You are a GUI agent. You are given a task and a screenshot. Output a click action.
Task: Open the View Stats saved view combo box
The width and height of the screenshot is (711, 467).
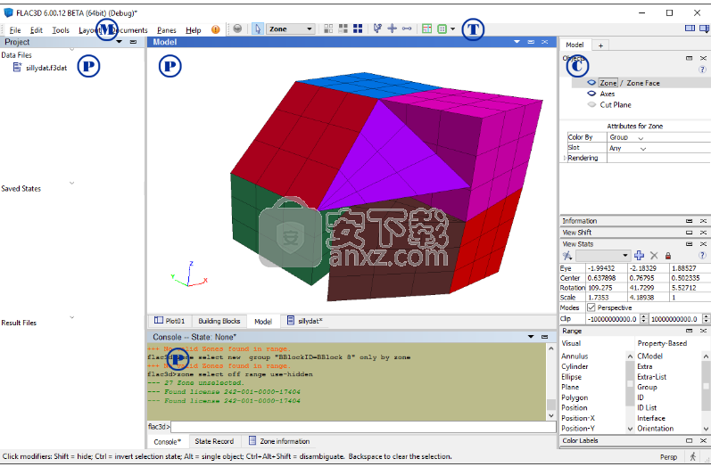tap(603, 256)
